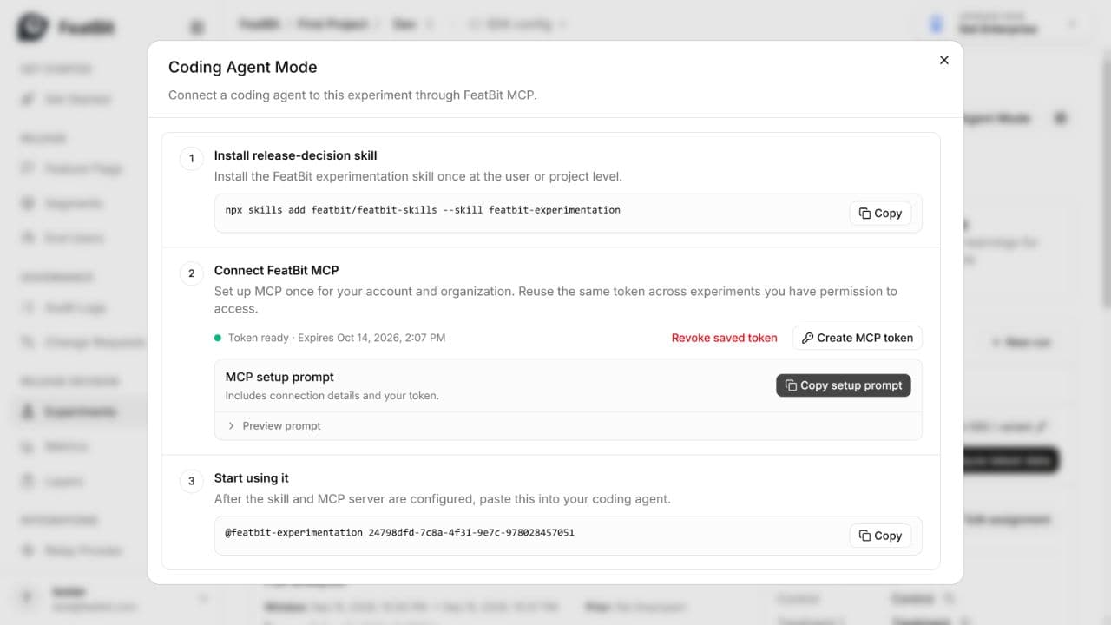Copy the MCP setup prompt

point(843,385)
